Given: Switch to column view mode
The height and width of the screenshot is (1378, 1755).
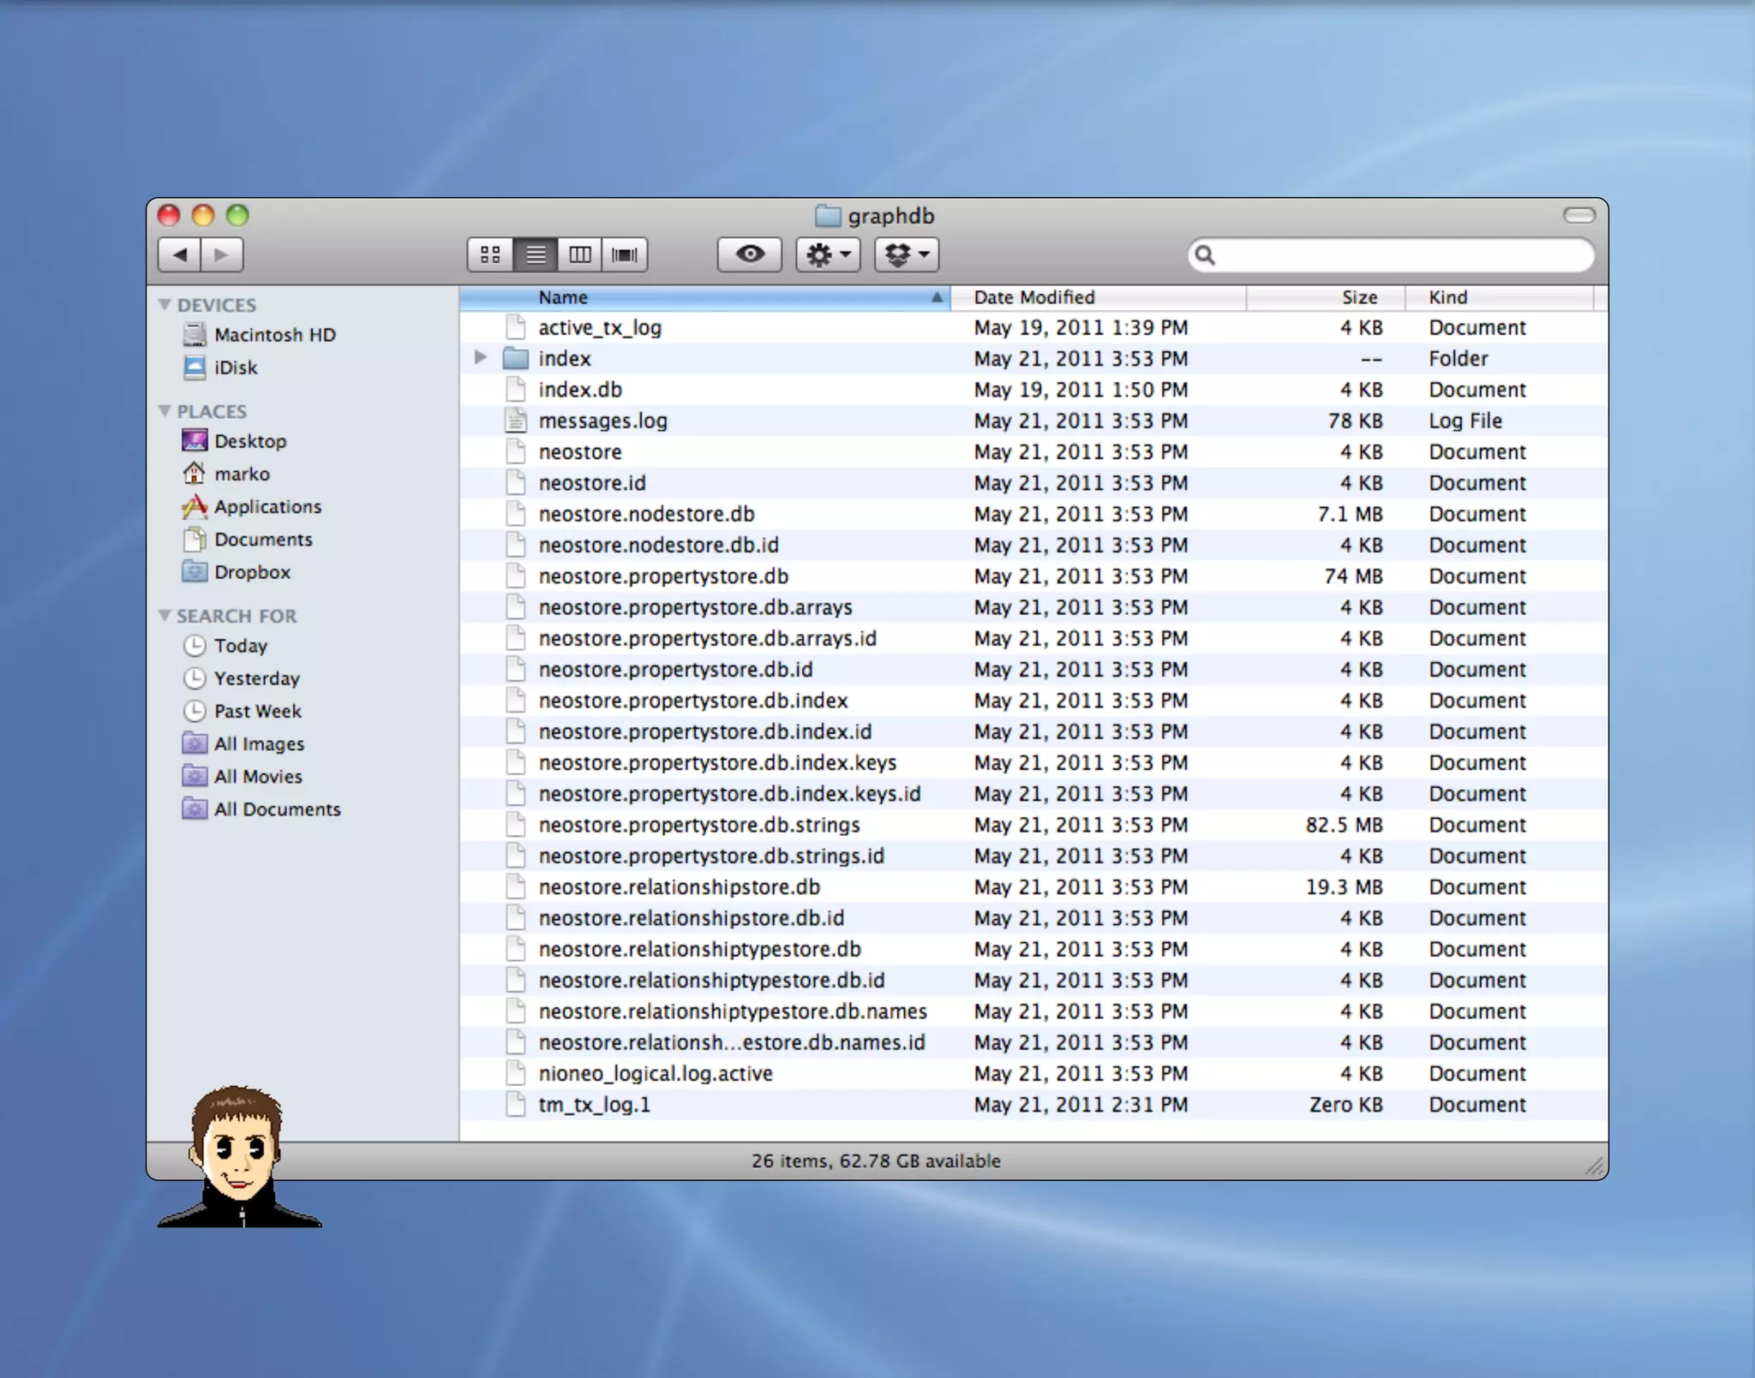Looking at the screenshot, I should pyautogui.click(x=580, y=254).
